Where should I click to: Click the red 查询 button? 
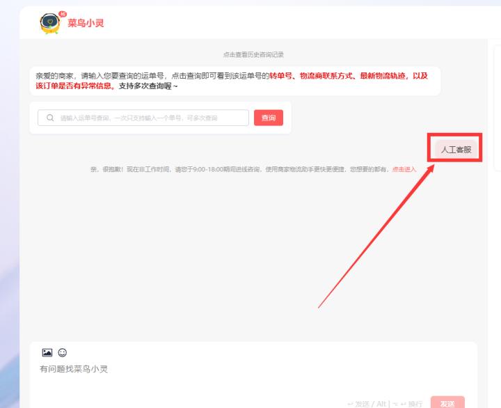click(269, 118)
